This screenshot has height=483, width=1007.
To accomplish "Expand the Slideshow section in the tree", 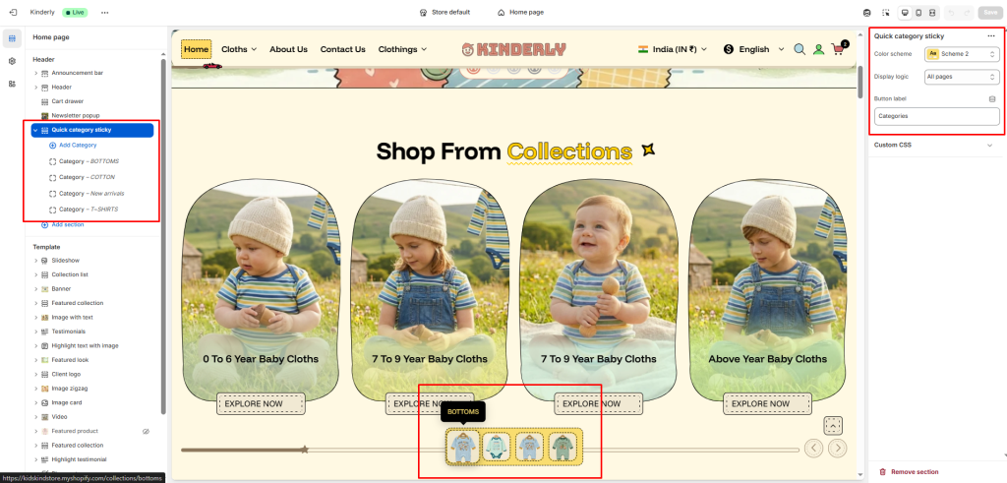I will [x=35, y=260].
